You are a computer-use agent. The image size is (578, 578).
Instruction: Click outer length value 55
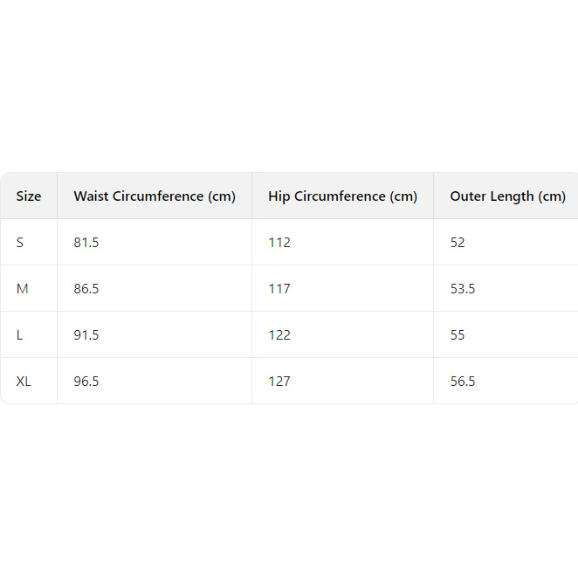pyautogui.click(x=458, y=335)
